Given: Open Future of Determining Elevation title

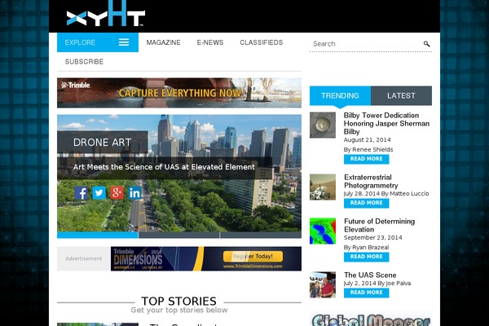Looking at the screenshot, I should [x=380, y=225].
